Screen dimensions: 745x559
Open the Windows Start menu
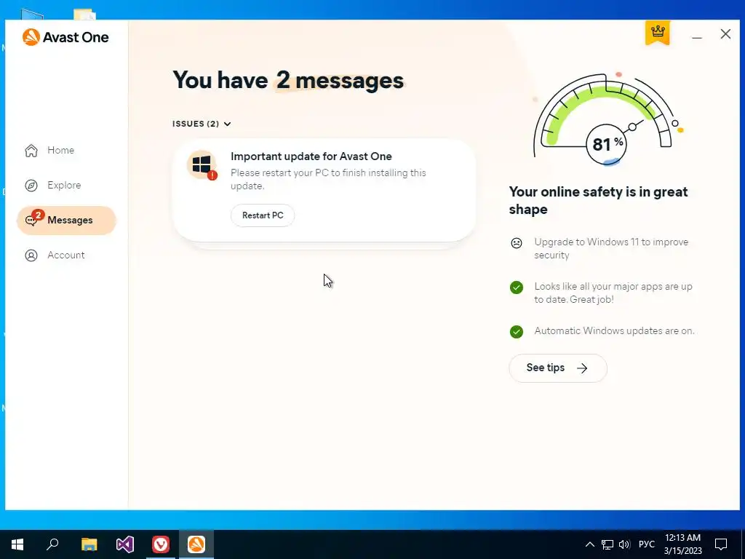click(x=17, y=544)
